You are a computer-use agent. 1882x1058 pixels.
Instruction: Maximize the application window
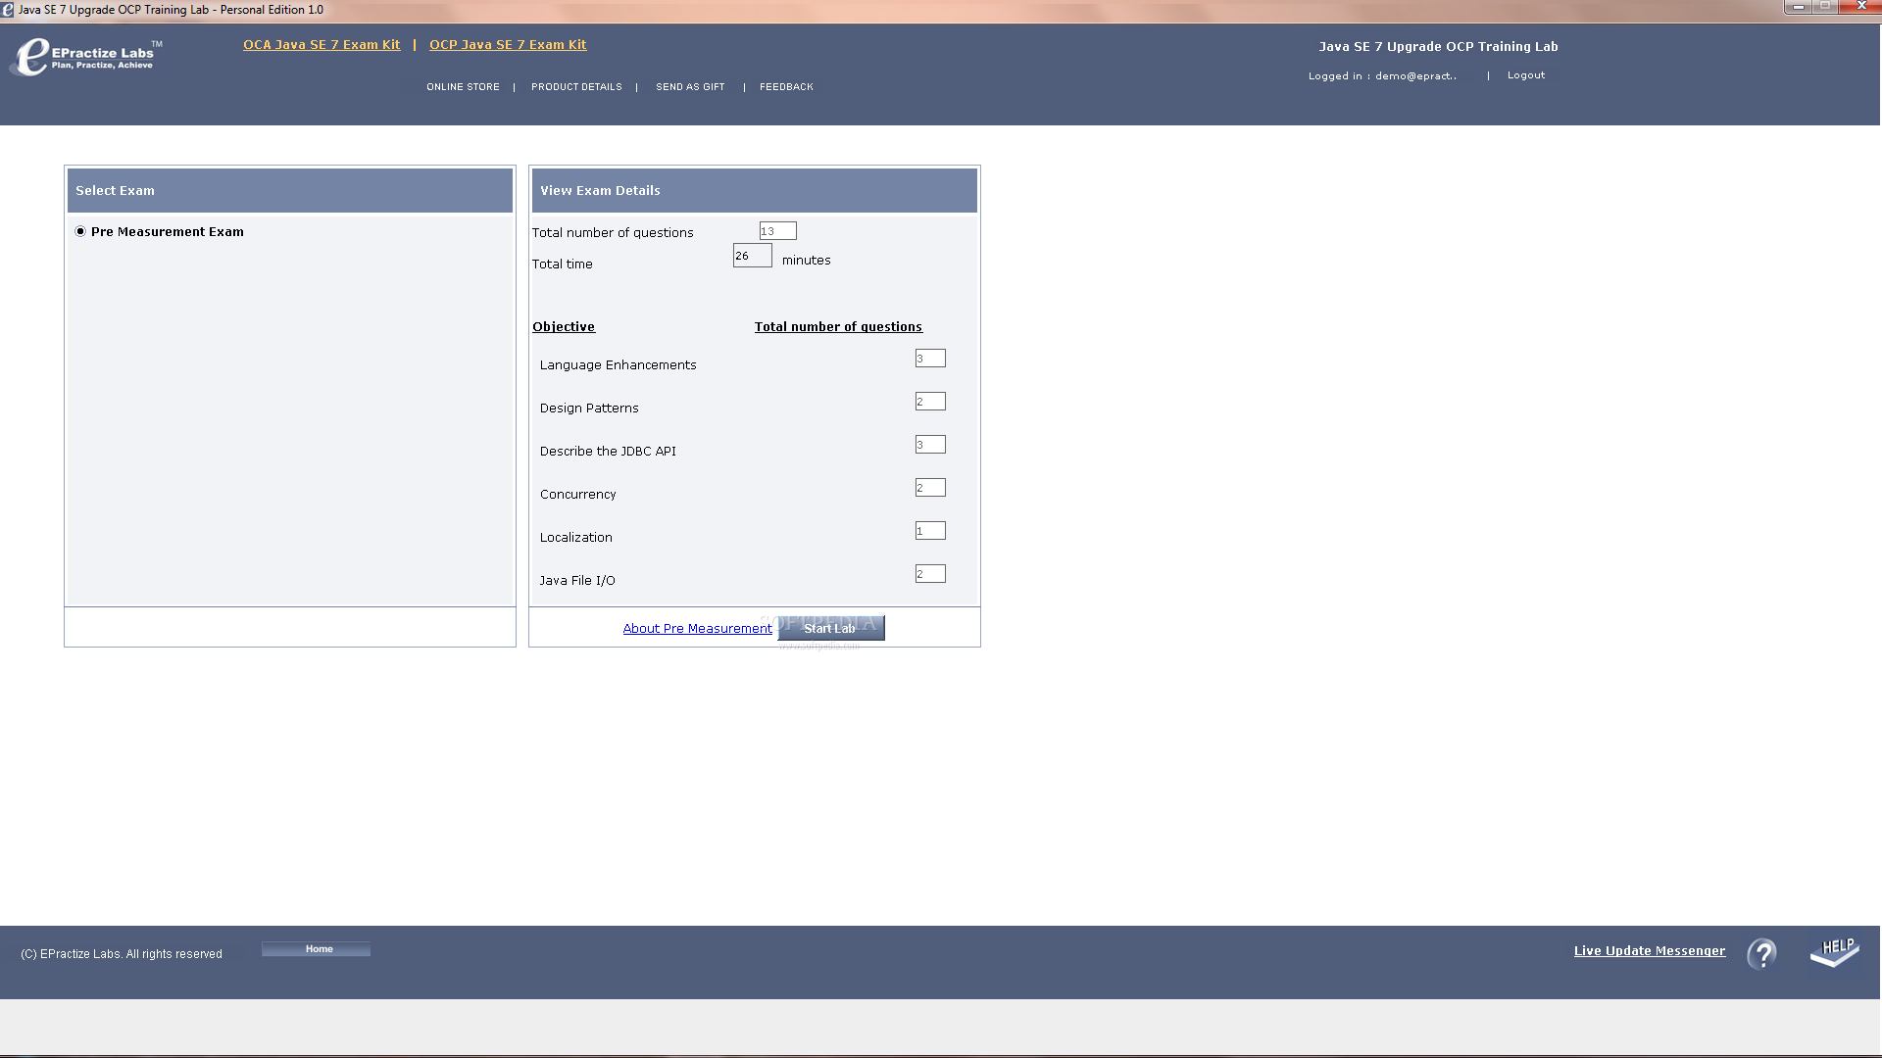tap(1825, 7)
